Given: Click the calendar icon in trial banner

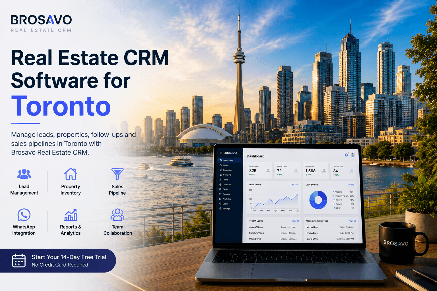Looking at the screenshot, I should (x=19, y=261).
